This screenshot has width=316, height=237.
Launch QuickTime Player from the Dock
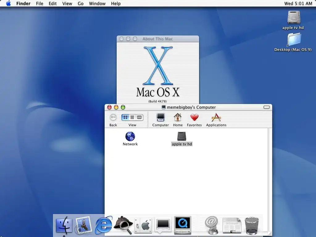click(x=183, y=225)
